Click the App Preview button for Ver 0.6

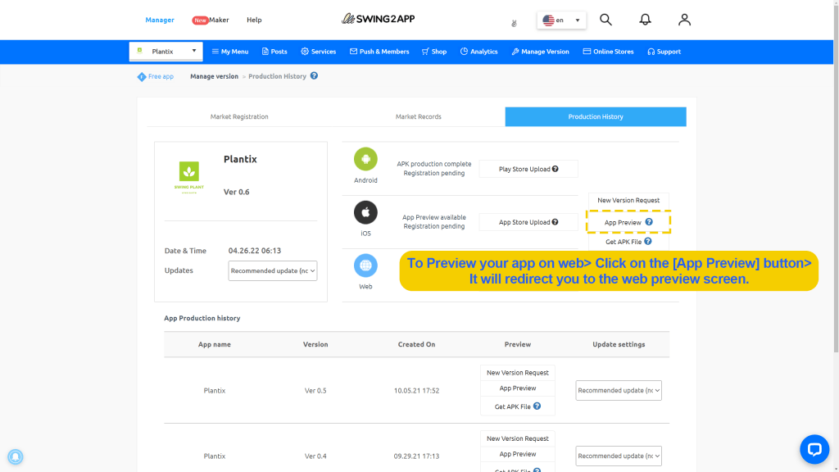(x=628, y=222)
